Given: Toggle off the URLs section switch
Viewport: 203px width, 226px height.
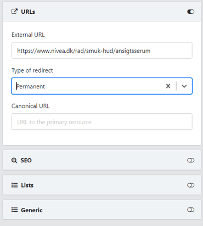Looking at the screenshot, I should click(x=190, y=12).
